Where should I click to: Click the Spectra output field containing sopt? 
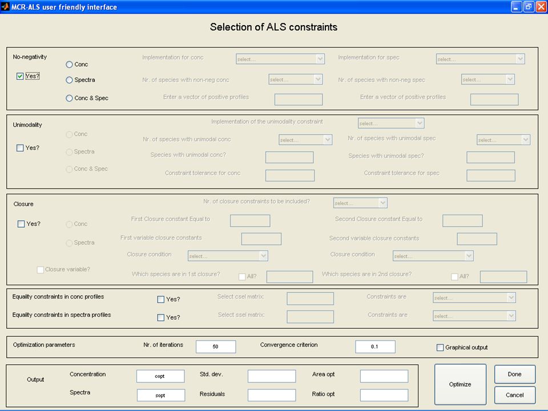tap(161, 395)
